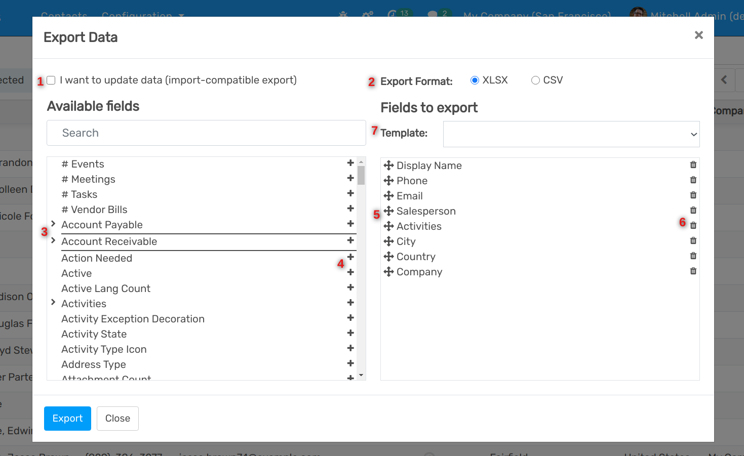Click the drag handle beside Display Name
The image size is (744, 456).
388,165
